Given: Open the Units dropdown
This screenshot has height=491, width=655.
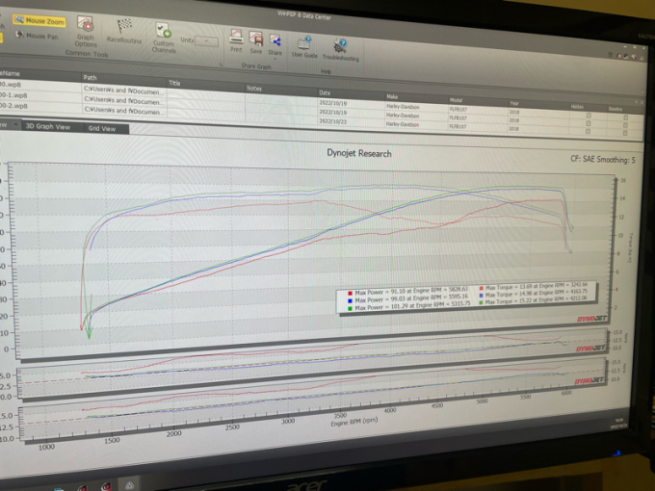Looking at the screenshot, I should point(206,41).
